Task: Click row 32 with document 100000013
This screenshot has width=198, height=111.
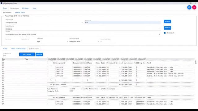Action: coord(121,72)
